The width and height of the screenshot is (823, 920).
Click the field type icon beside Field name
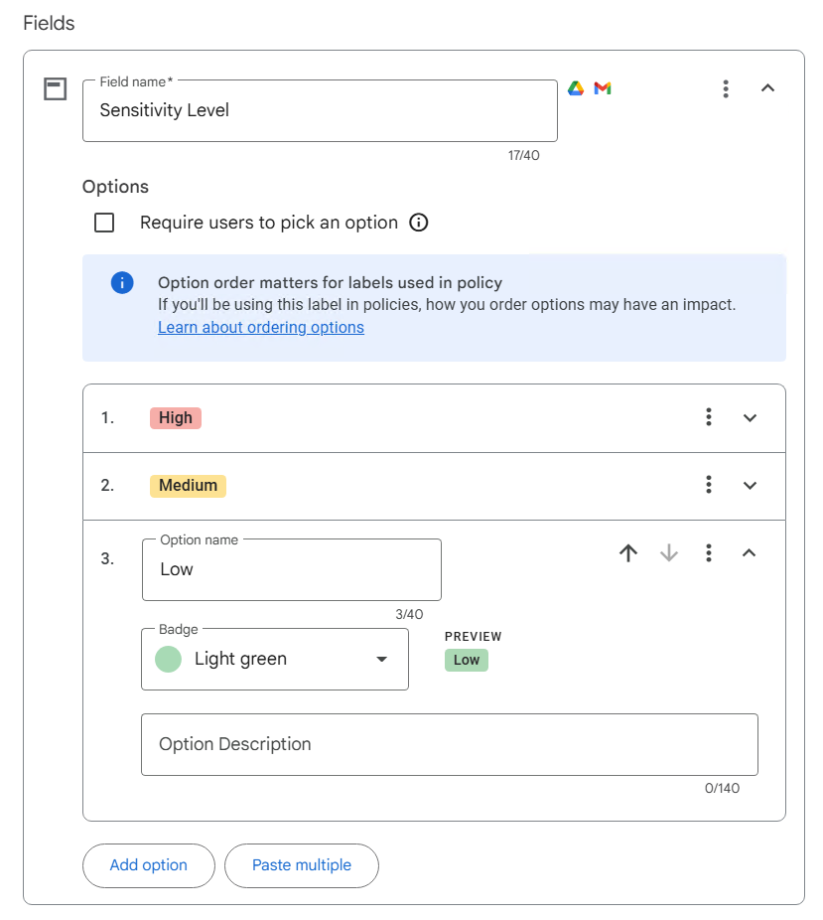(x=56, y=89)
